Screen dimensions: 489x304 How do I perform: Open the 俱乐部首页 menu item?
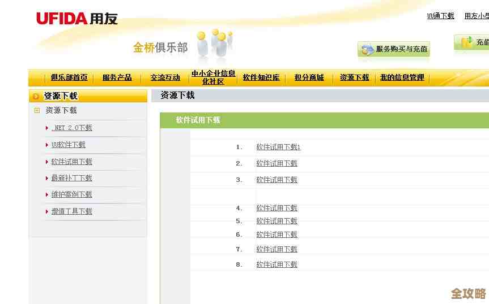(69, 77)
